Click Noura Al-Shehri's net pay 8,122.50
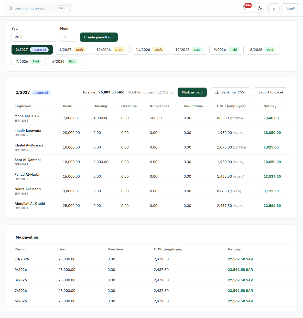303x318 pixels. [x=271, y=191]
